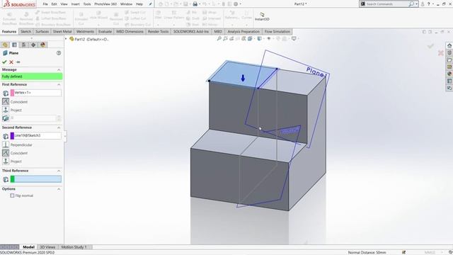Open the View Settings monitor icon
The image size is (453, 255).
tap(294, 38)
